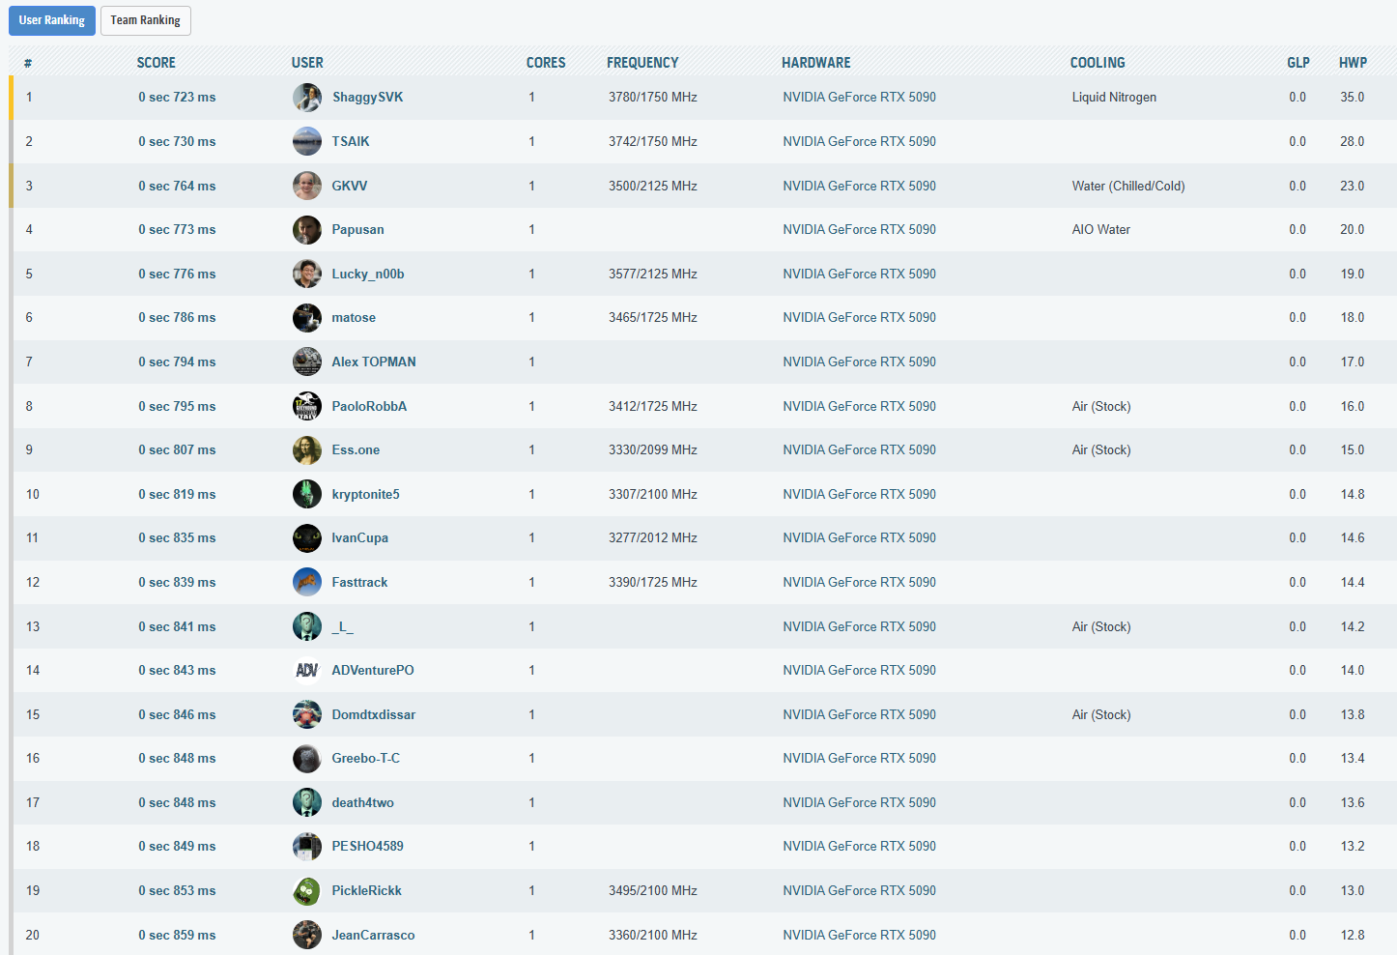This screenshot has height=955, width=1397.
Task: Click ShaggySVK's avatar icon
Action: 307,98
